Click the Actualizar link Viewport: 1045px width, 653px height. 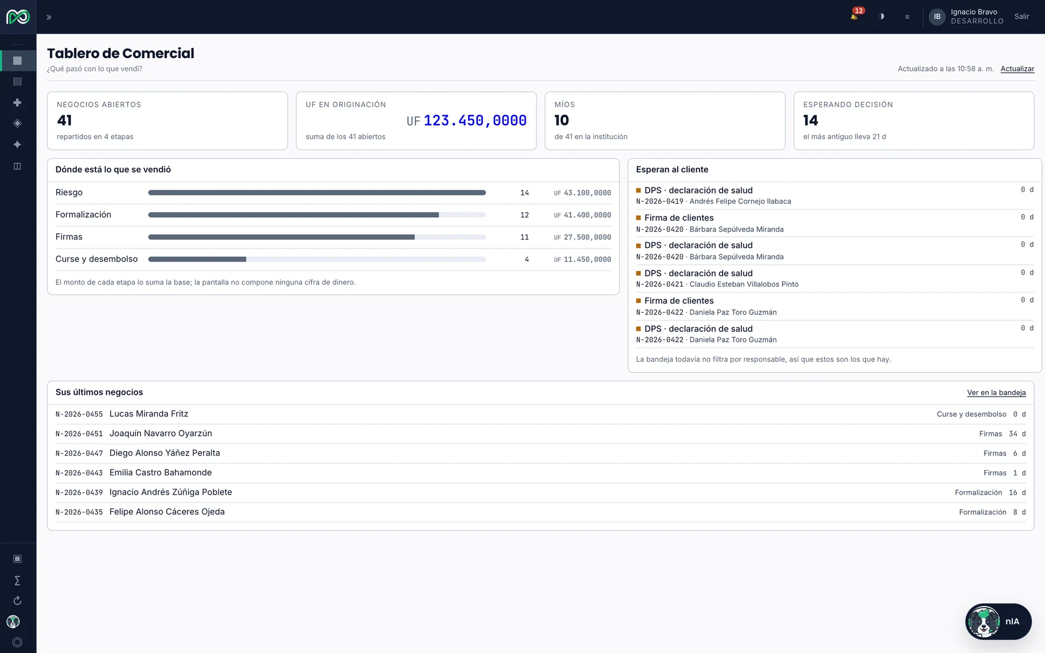coord(1017,68)
